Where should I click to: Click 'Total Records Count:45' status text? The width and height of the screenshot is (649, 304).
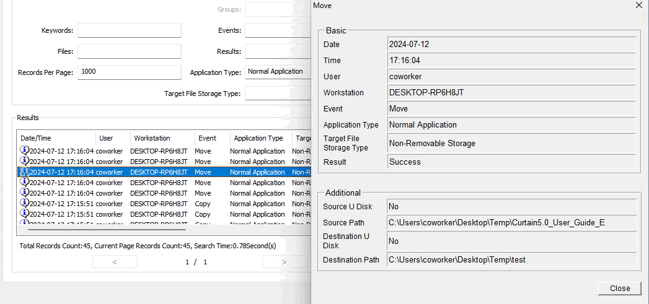click(x=55, y=246)
